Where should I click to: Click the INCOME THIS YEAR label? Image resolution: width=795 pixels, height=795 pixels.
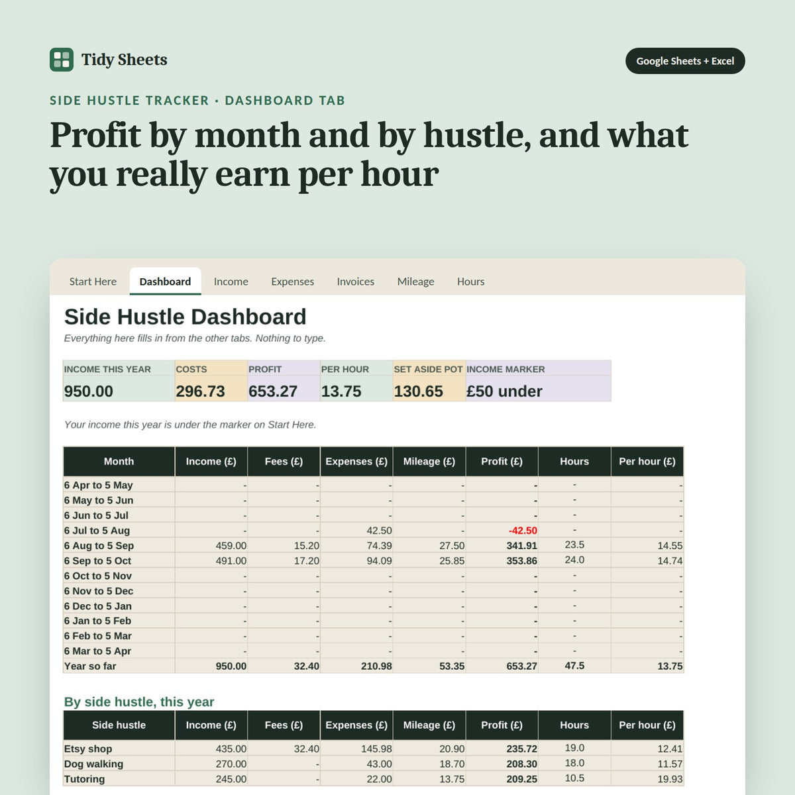(107, 369)
